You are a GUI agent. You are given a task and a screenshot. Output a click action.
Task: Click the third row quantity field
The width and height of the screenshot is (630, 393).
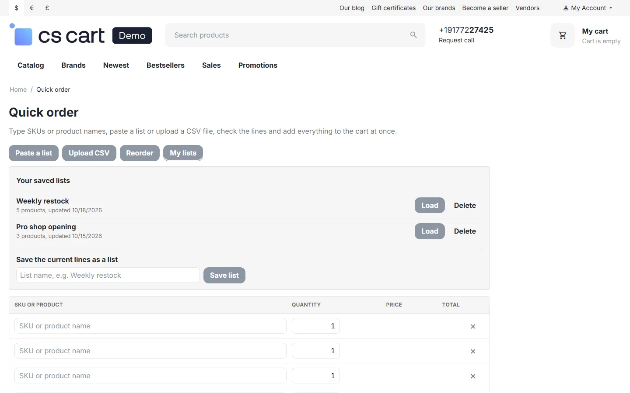point(316,376)
